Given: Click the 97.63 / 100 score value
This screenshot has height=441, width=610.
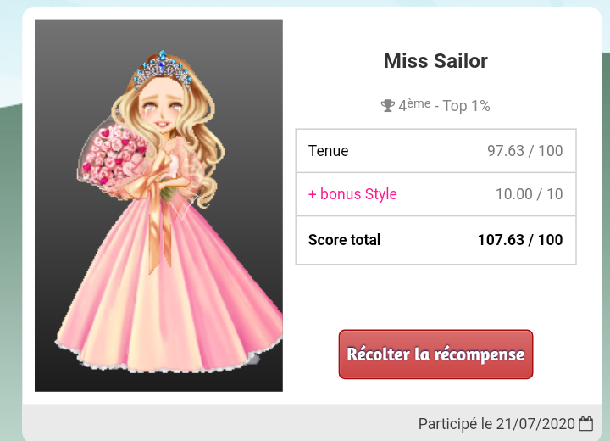Looking at the screenshot, I should pos(524,151).
